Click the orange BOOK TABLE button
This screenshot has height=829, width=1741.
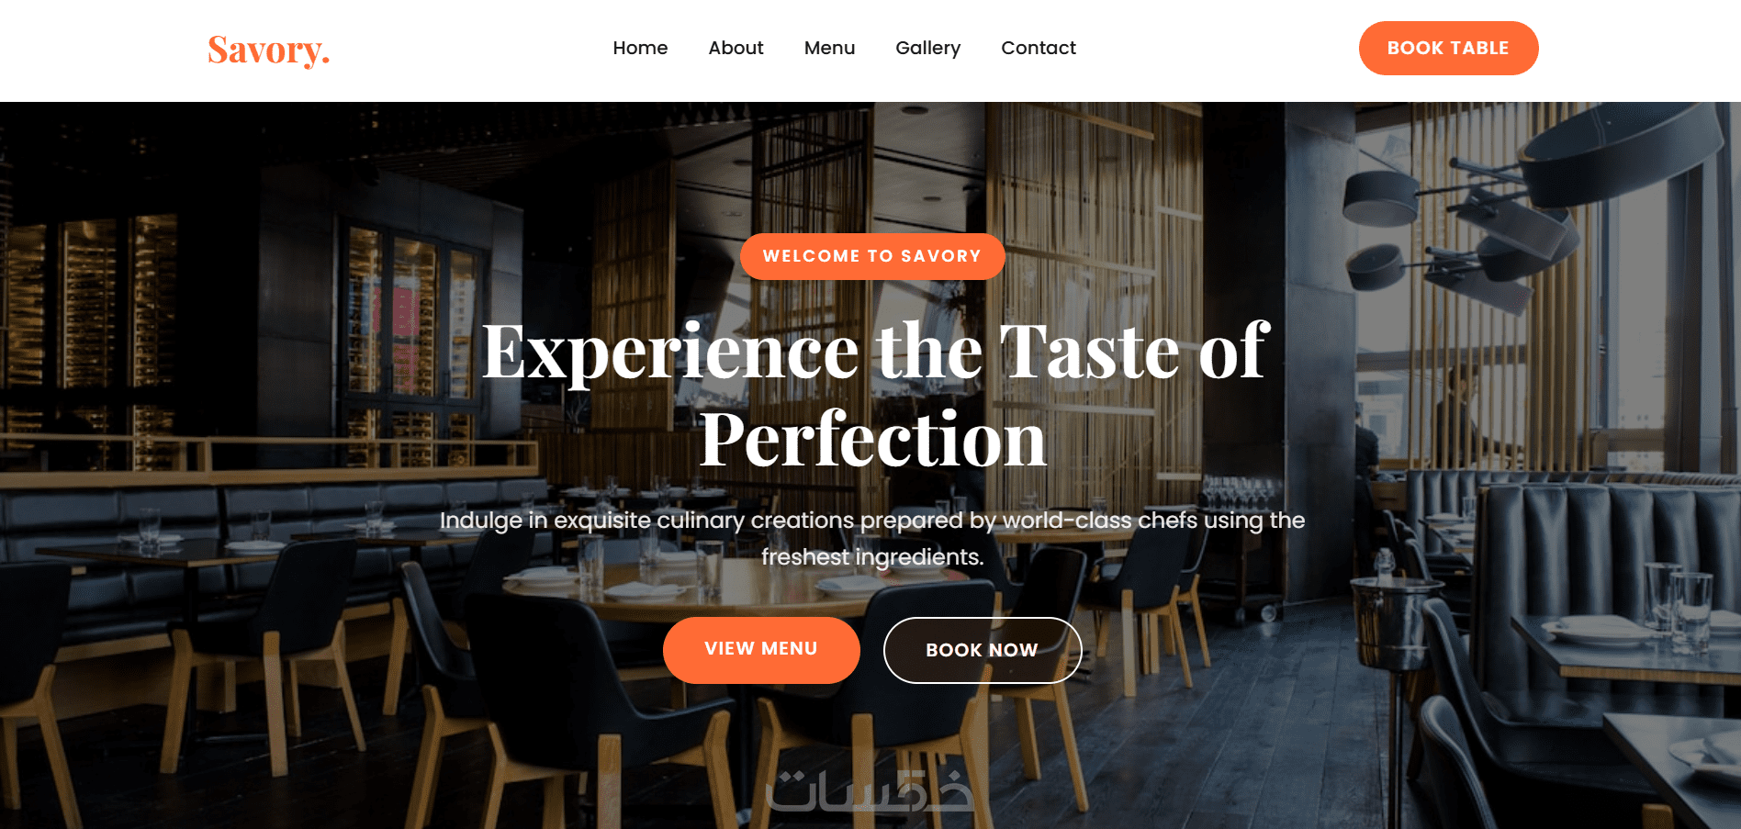coord(1448,48)
